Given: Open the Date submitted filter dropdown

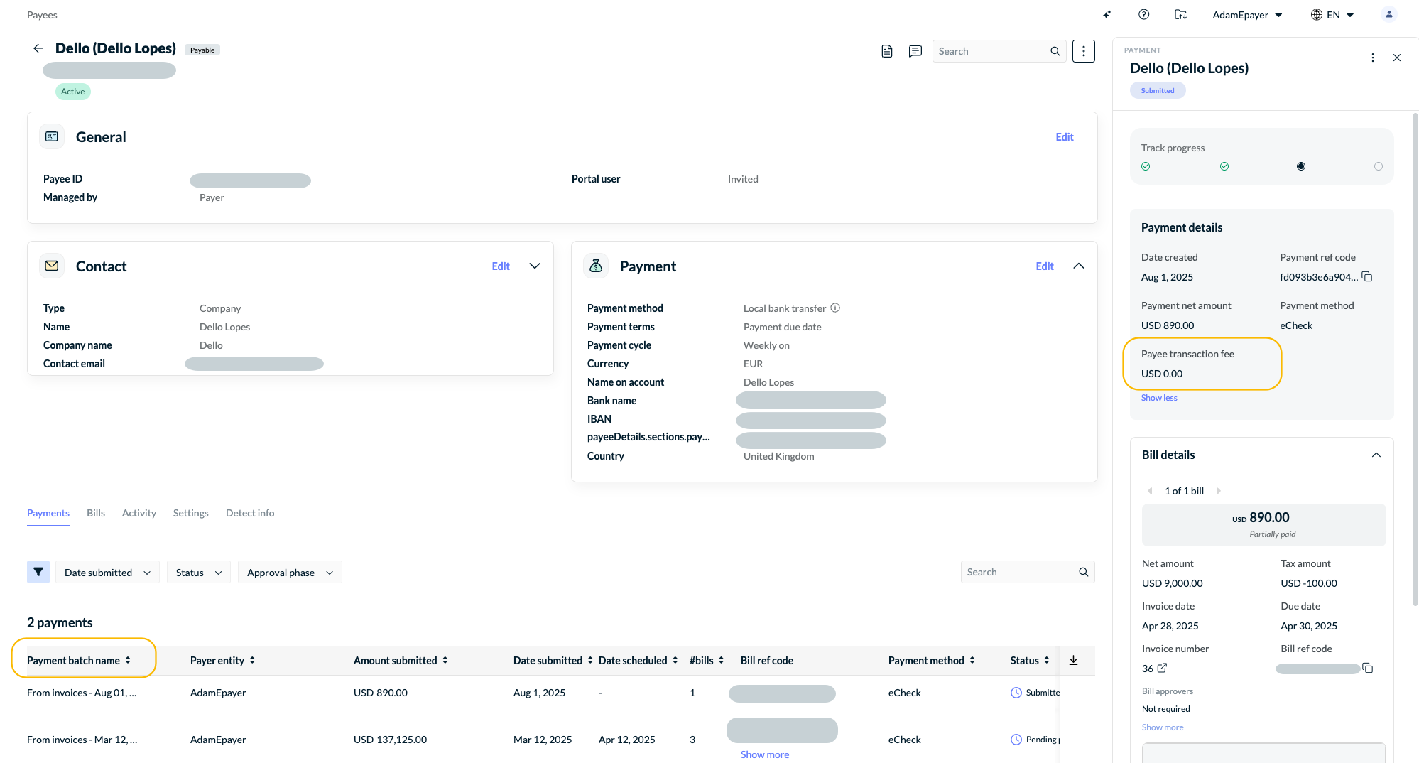Looking at the screenshot, I should (107, 573).
